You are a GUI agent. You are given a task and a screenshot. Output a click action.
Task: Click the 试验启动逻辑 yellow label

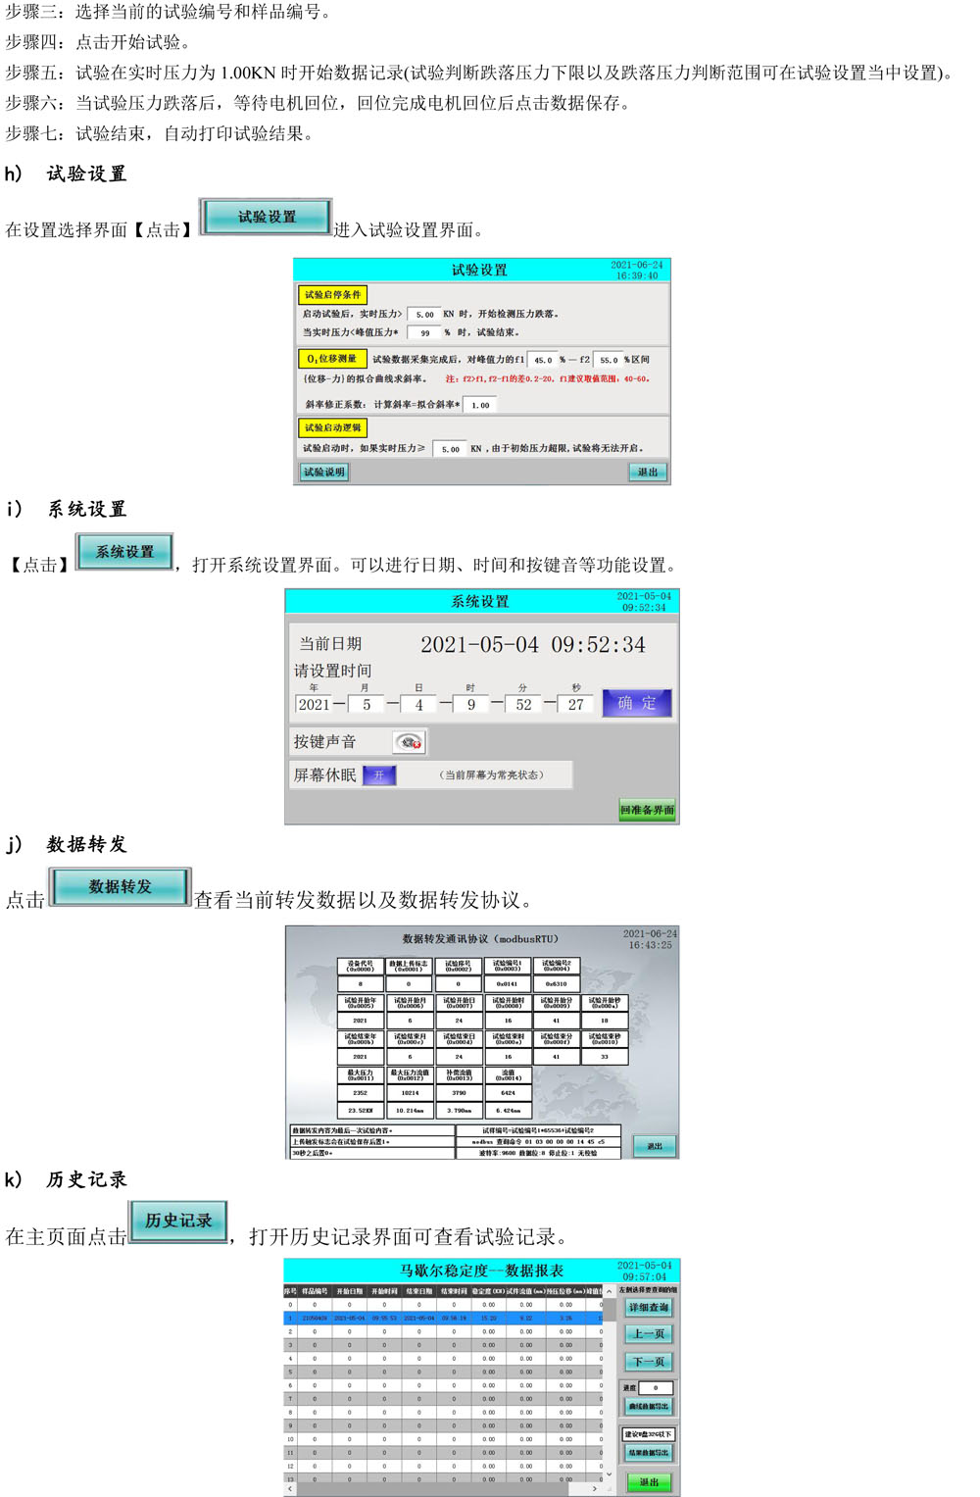[x=332, y=427]
